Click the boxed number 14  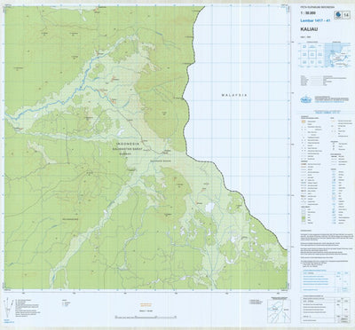click(x=347, y=14)
